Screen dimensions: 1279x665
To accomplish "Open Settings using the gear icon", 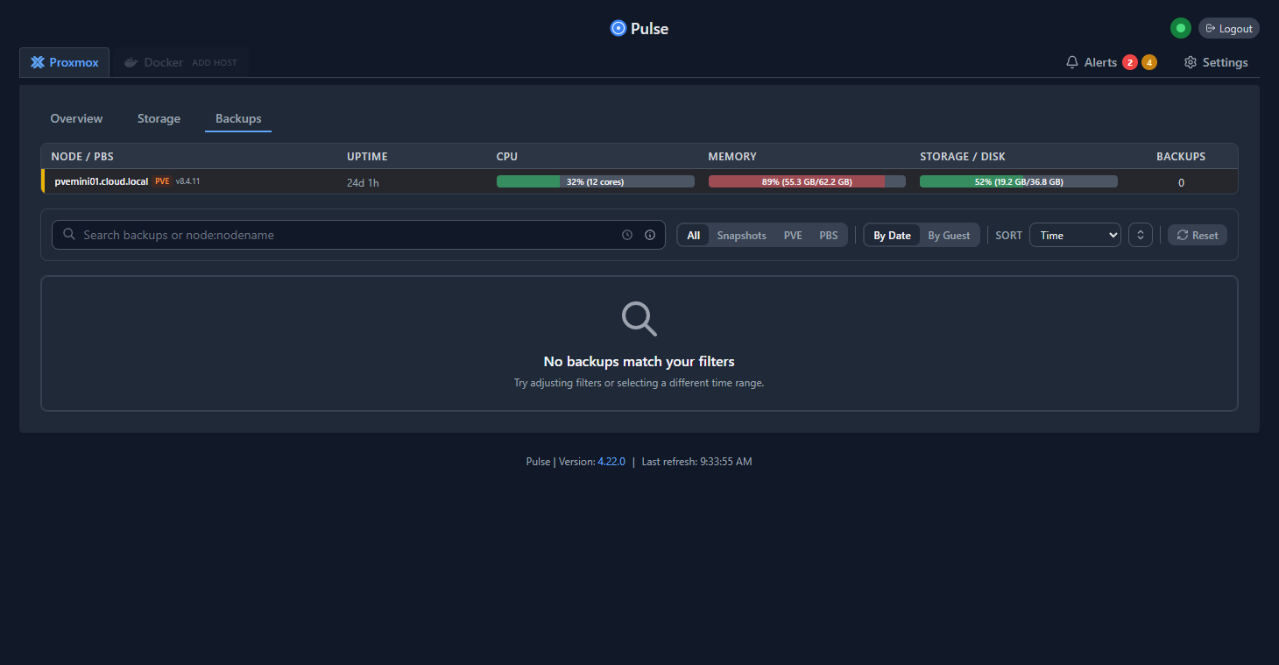I will click(1190, 61).
